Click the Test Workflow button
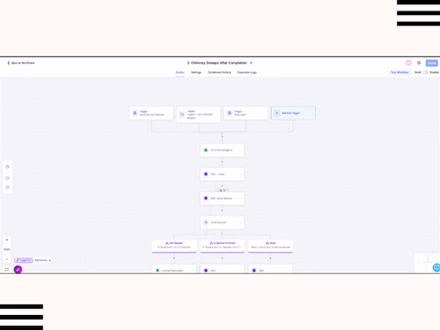440x330 pixels. click(x=400, y=72)
